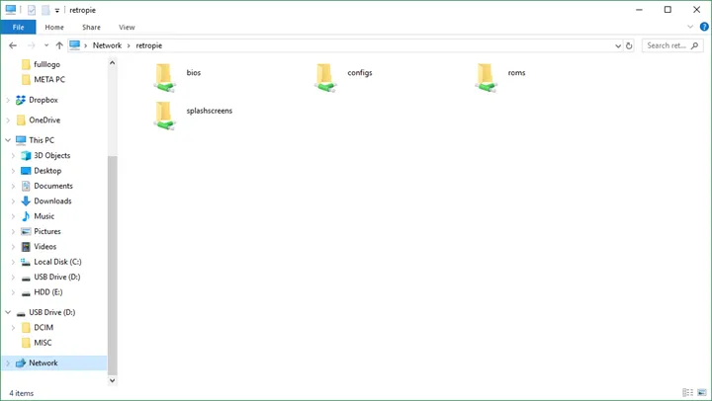The image size is (712, 401).
Task: Click the search magnifier icon
Action: coord(694,45)
